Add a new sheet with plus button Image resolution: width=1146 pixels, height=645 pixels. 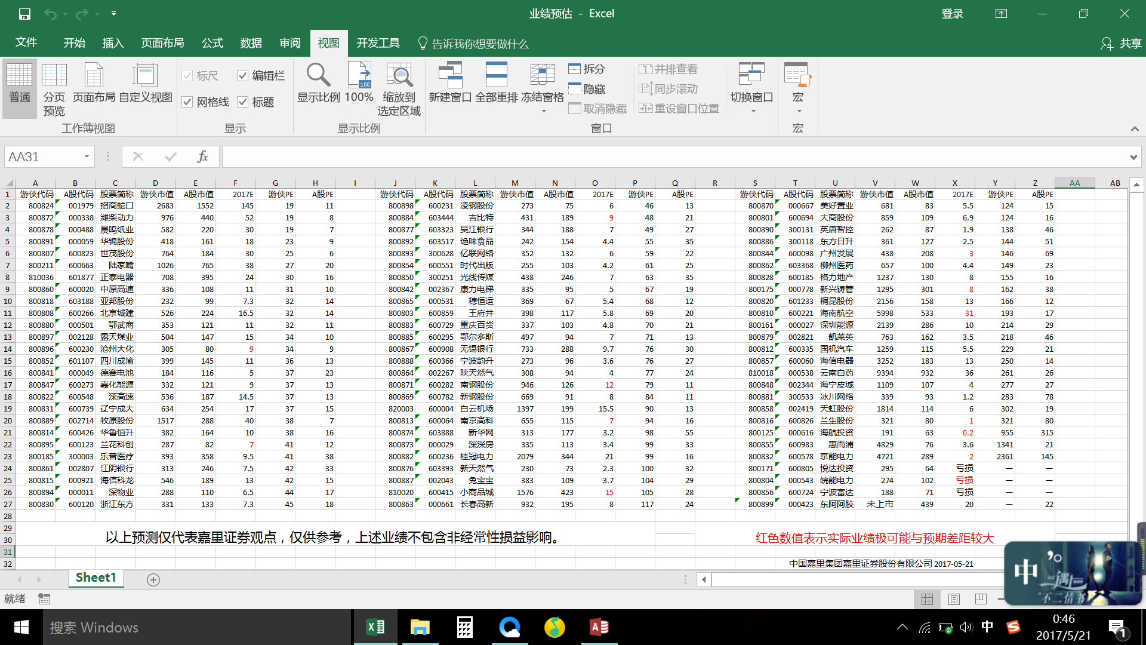(x=153, y=580)
